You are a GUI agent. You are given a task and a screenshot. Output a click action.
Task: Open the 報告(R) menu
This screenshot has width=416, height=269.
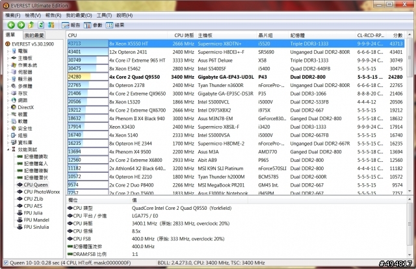(53, 16)
